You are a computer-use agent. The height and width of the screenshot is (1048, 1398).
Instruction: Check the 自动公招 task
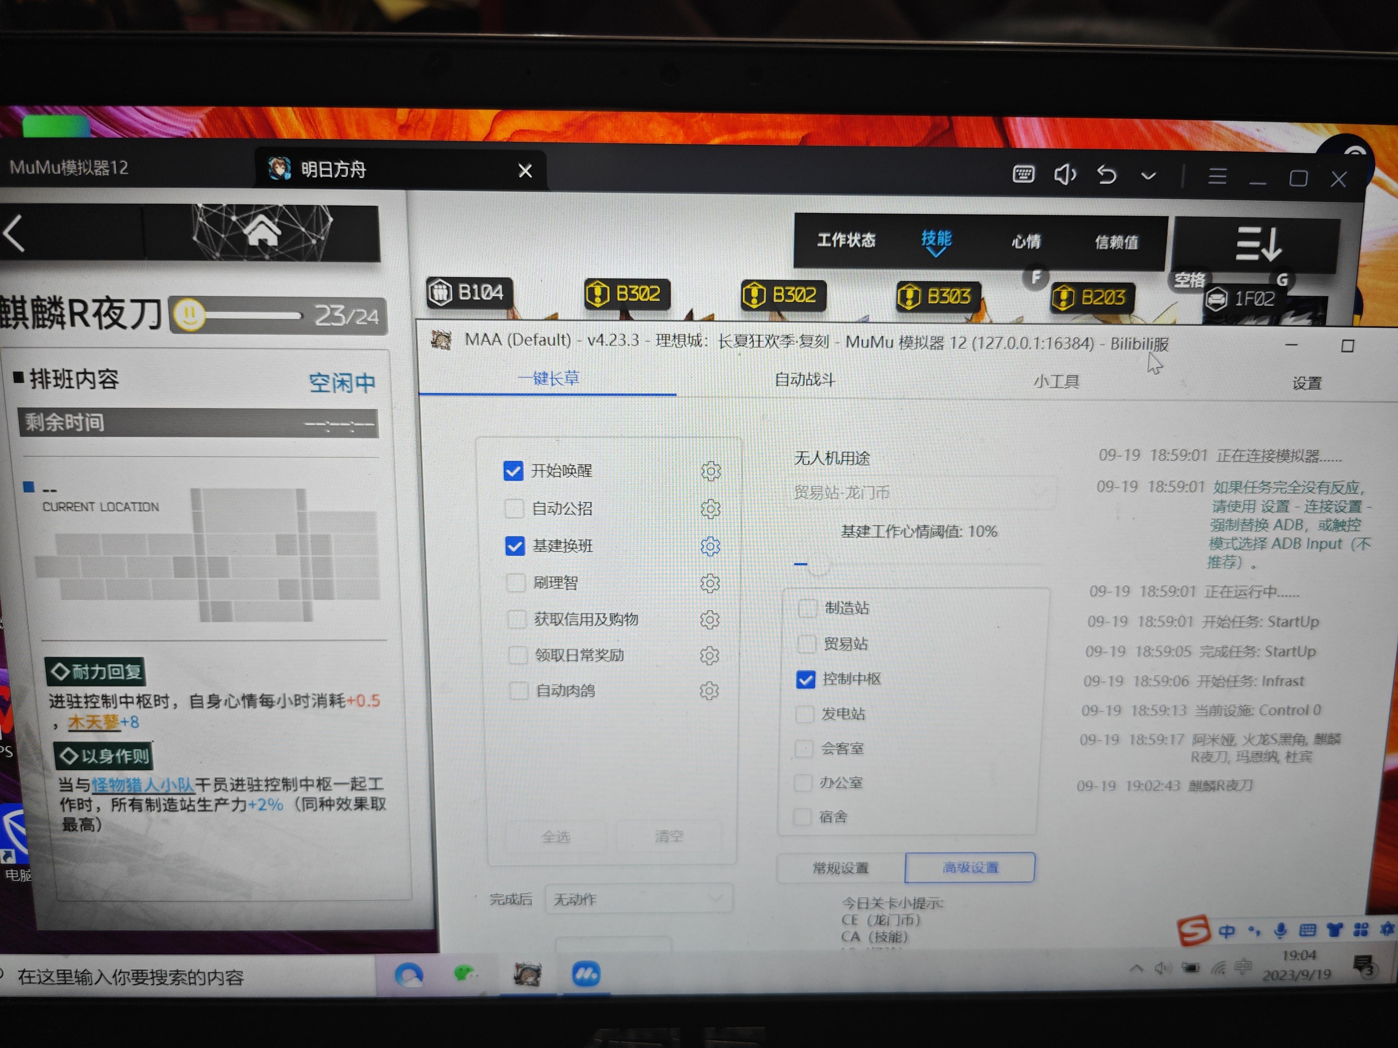(x=514, y=509)
